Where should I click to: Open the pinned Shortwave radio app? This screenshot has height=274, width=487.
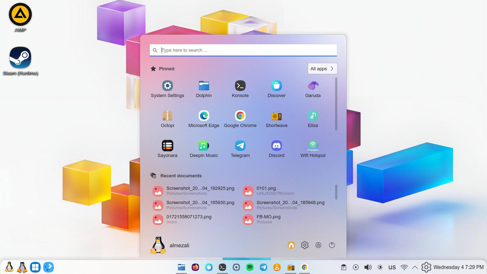[276, 119]
